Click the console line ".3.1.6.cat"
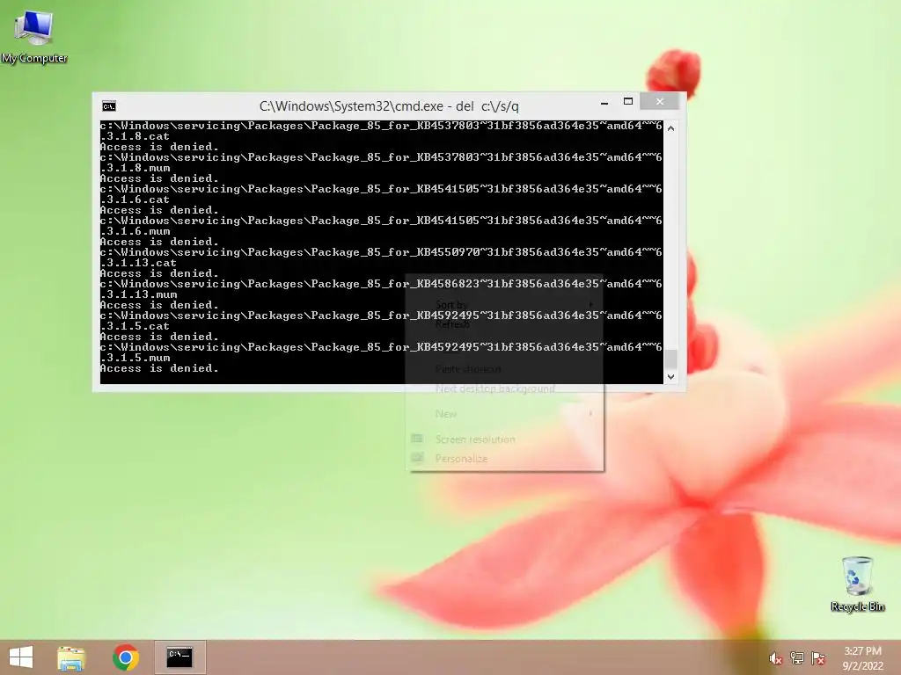Viewport: 901px width, 675px height. [135, 200]
